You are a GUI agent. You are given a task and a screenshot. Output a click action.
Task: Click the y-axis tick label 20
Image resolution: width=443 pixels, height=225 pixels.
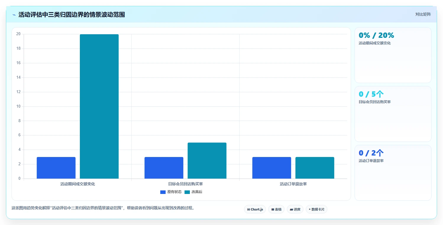18,34
